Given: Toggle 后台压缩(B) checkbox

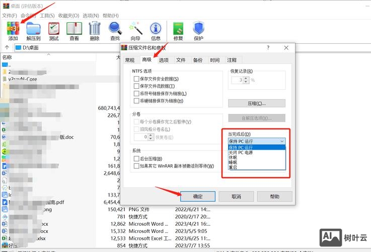Looking at the screenshot, I should [x=136, y=158].
